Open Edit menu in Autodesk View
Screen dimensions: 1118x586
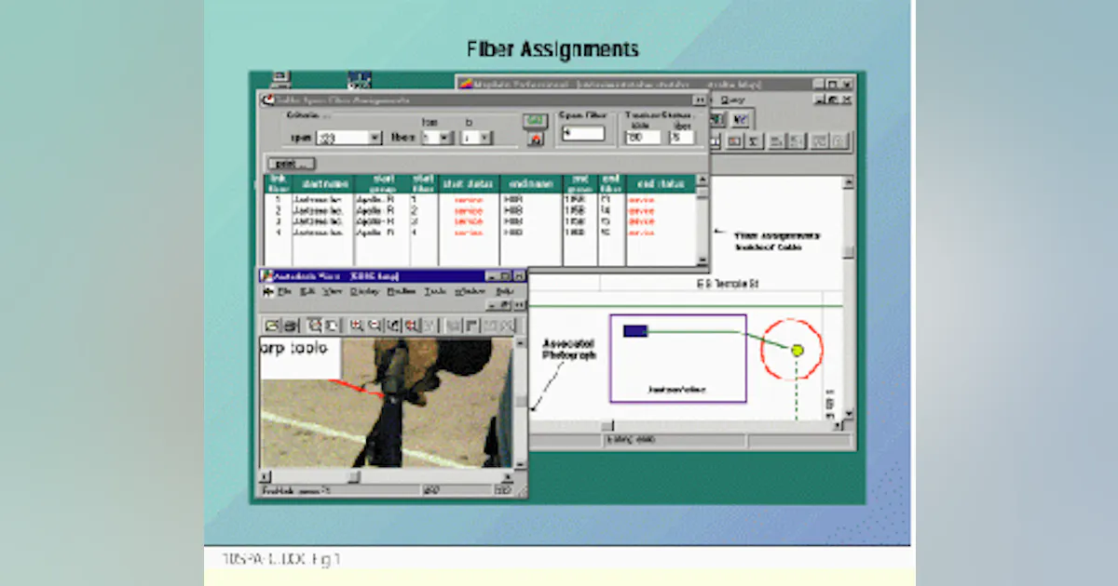tap(308, 291)
